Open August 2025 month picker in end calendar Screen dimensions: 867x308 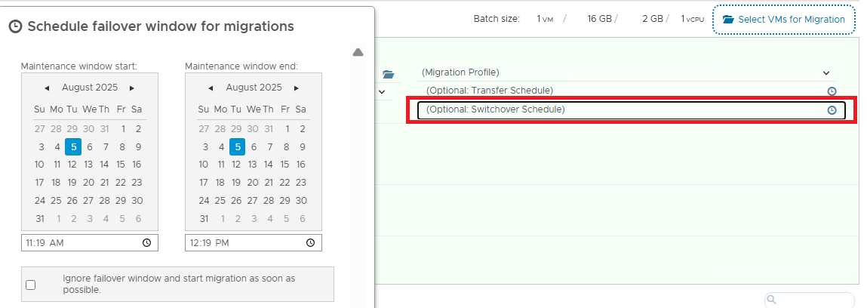254,88
